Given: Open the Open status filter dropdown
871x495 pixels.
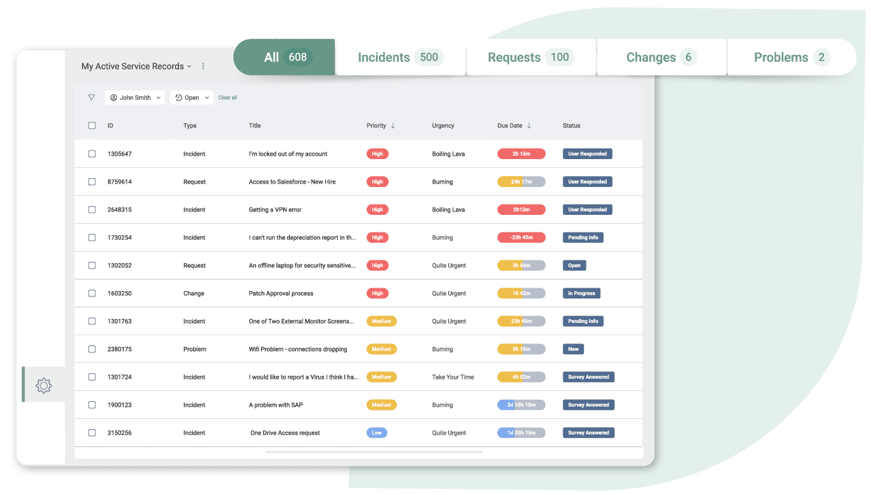Looking at the screenshot, I should (191, 97).
